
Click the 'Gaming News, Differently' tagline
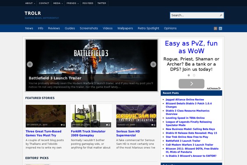42,18
